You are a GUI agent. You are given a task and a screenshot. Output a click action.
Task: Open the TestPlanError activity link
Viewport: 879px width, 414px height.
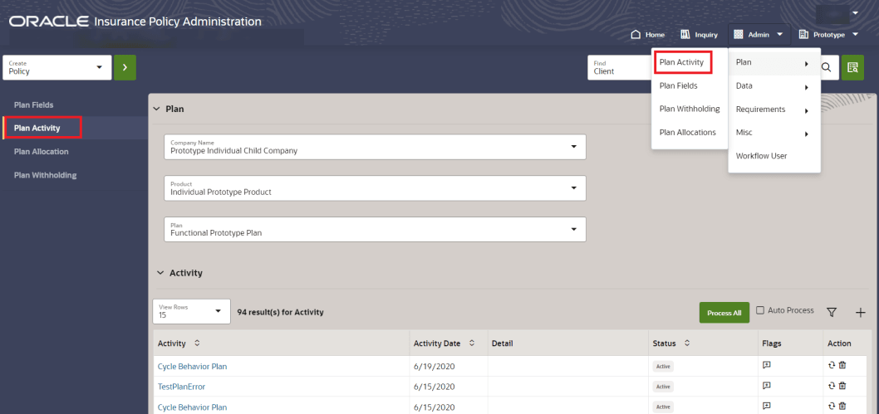[x=181, y=387]
